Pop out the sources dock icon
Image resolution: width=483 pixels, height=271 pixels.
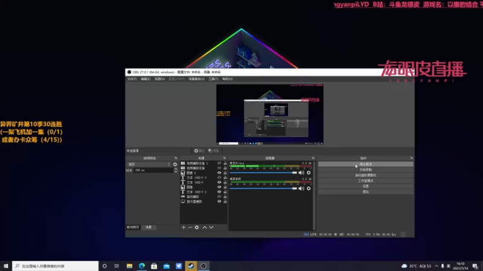click(x=224, y=158)
